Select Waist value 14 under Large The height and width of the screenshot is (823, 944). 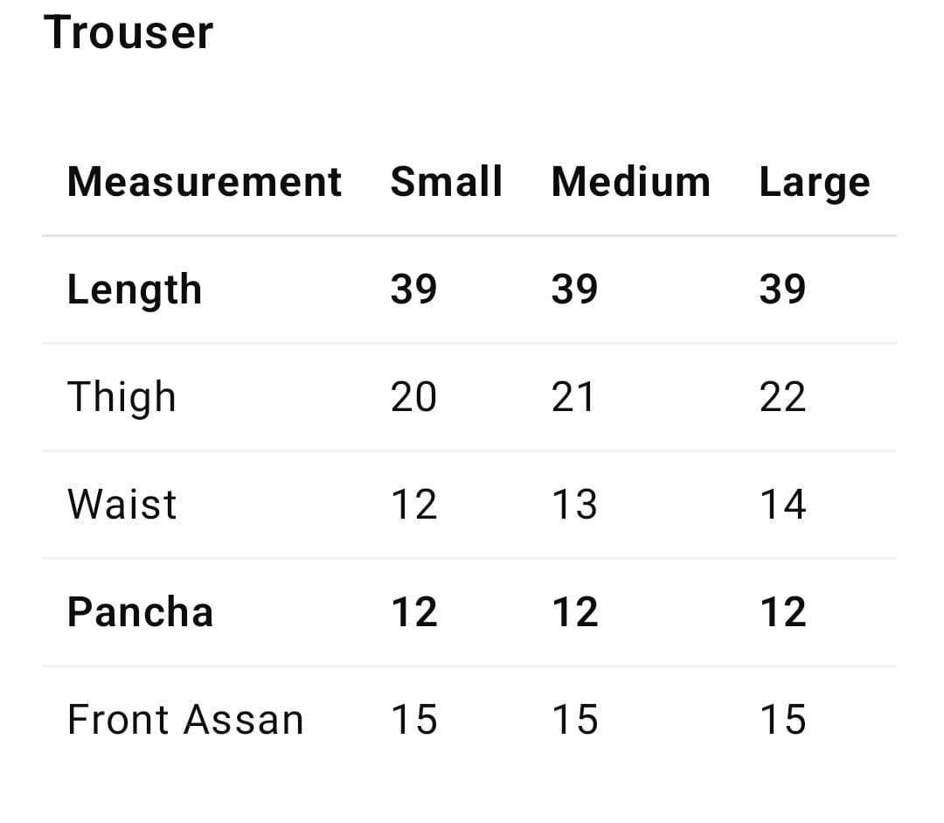pyautogui.click(x=782, y=505)
